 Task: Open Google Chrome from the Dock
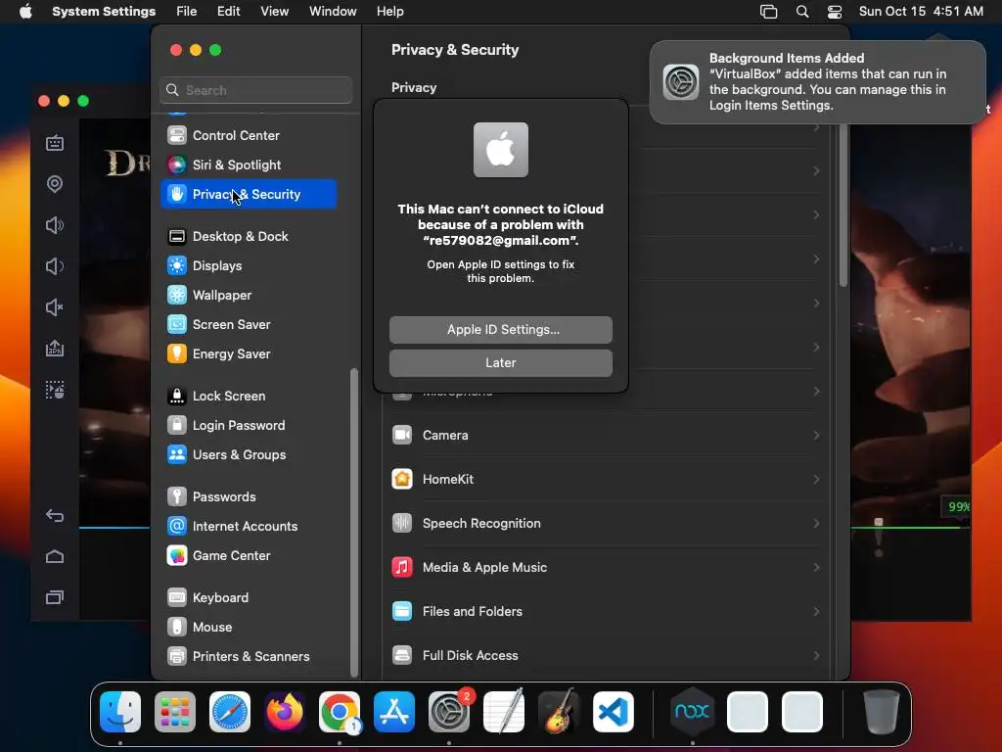pos(340,712)
